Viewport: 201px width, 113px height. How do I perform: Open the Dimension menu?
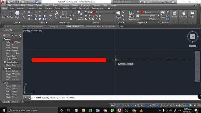point(64,5)
